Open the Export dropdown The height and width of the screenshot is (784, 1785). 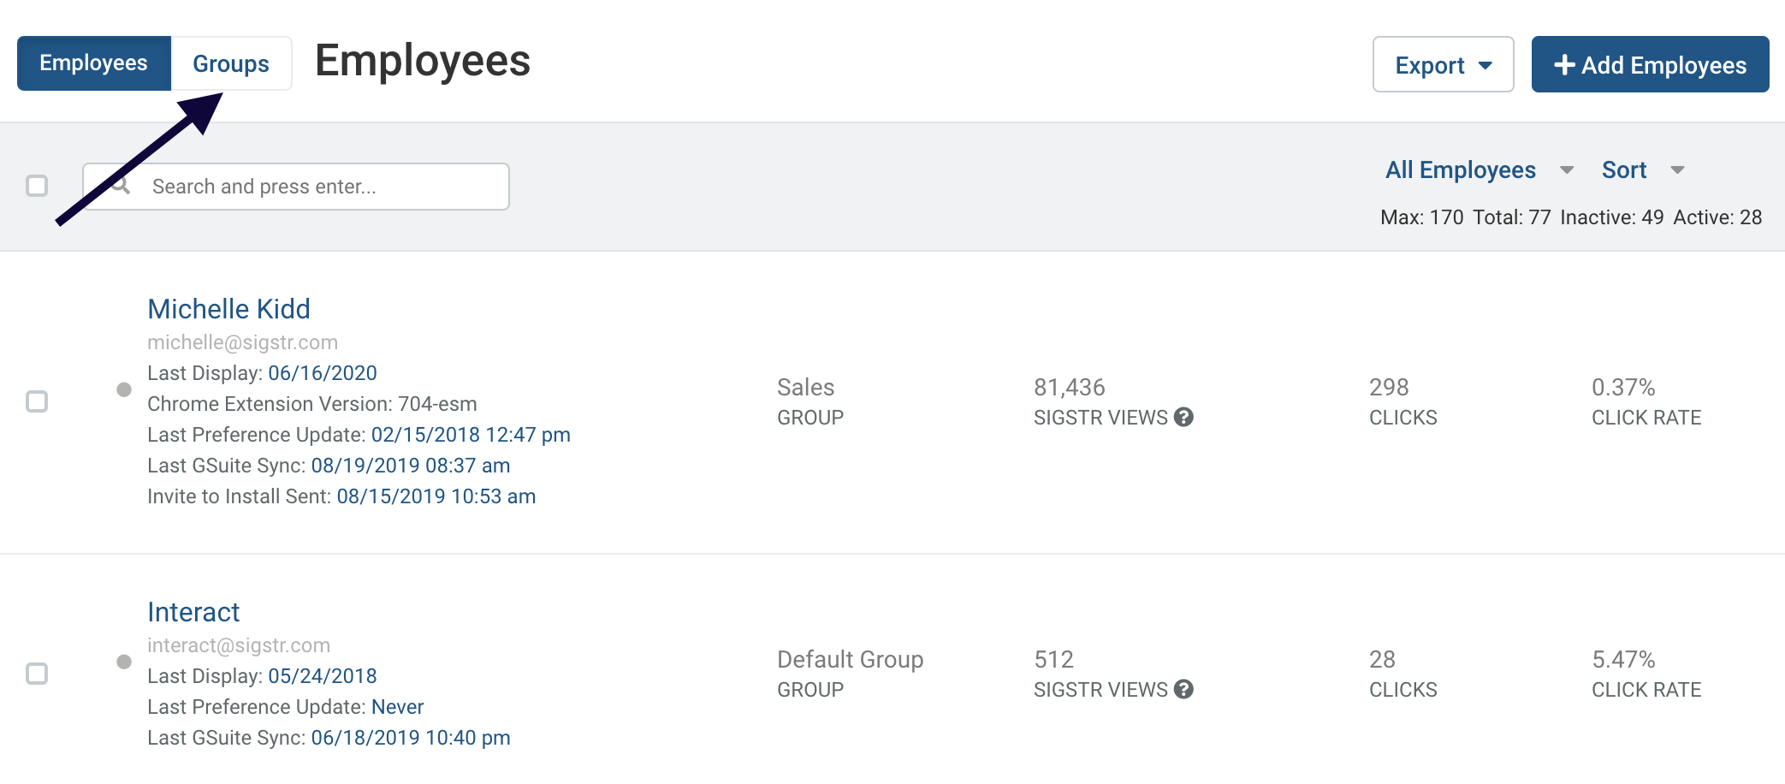pos(1443,64)
